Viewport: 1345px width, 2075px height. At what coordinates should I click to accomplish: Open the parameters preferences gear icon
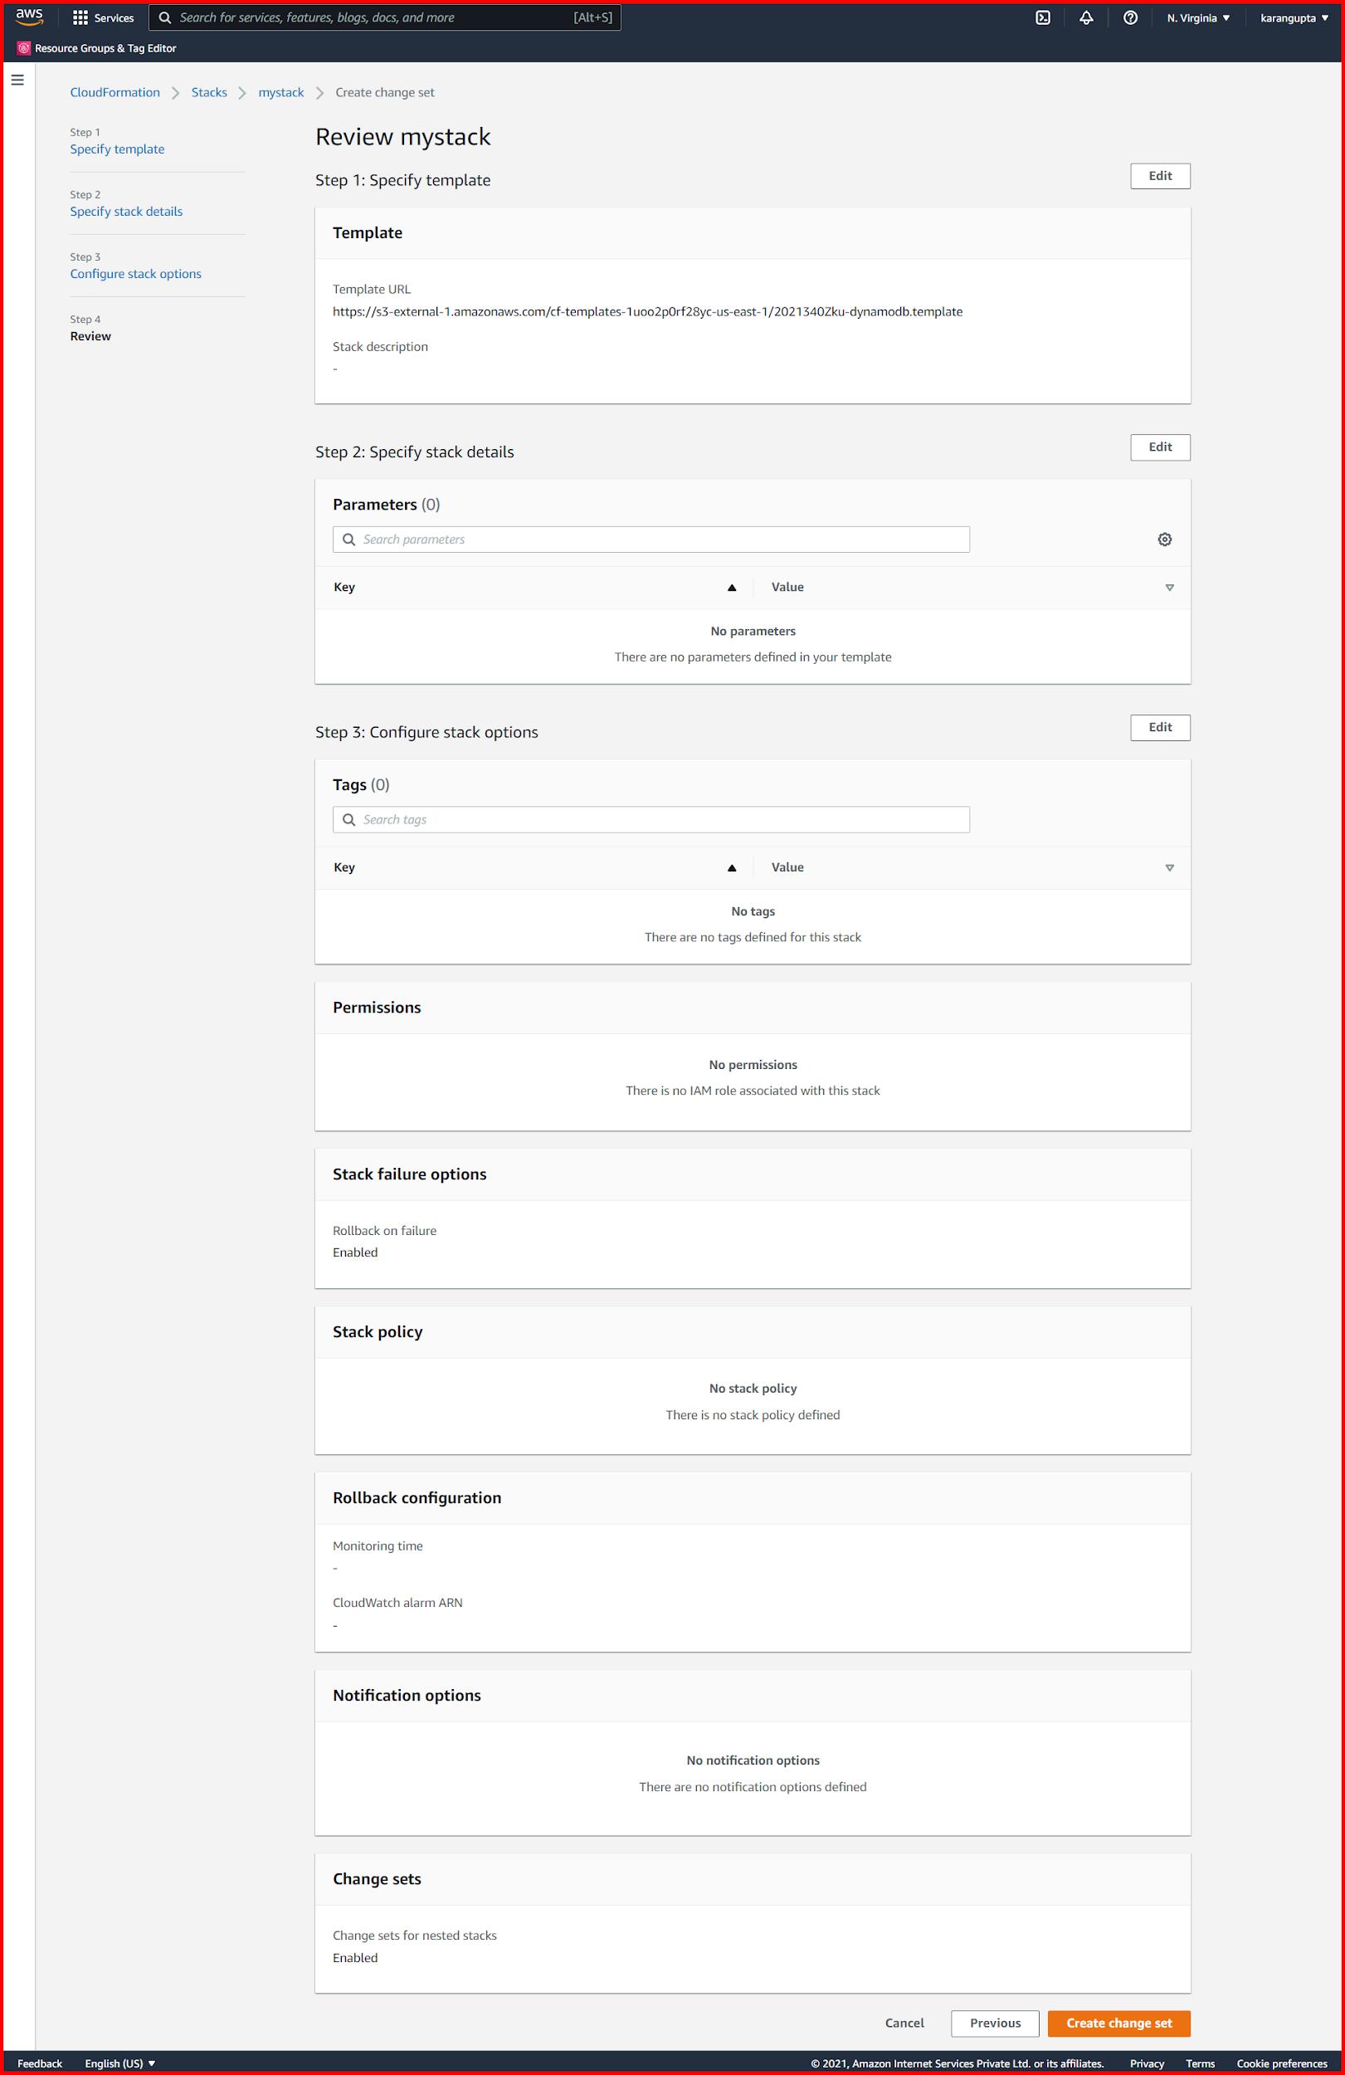pos(1165,539)
